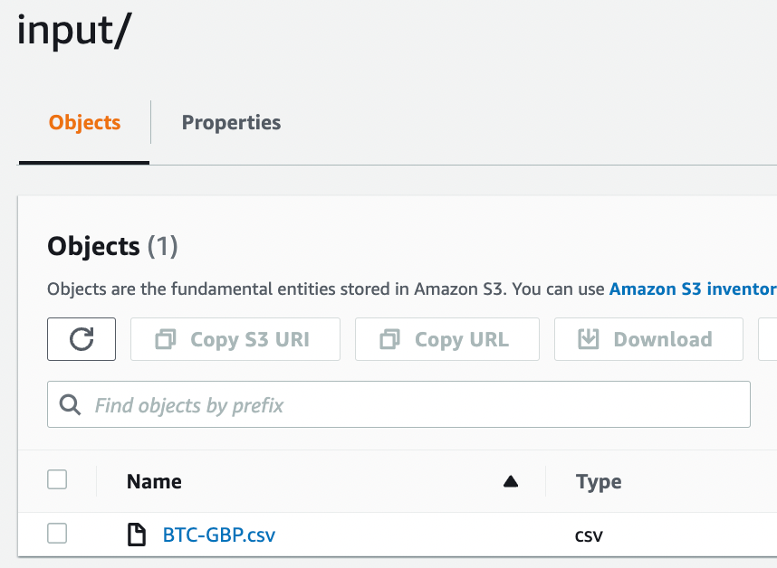Click the magnifier icon in the search box
Image resolution: width=777 pixels, height=568 pixels.
[x=70, y=404]
